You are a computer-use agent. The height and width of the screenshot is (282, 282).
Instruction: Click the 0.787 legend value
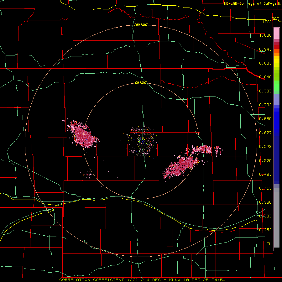point(265,91)
